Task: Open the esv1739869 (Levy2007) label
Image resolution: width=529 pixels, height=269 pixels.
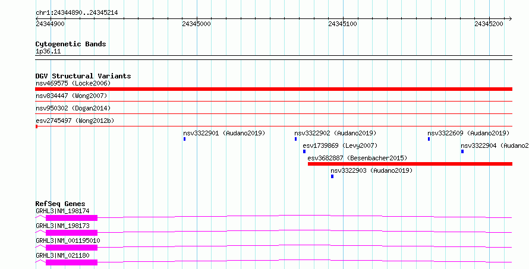Action: coord(340,145)
